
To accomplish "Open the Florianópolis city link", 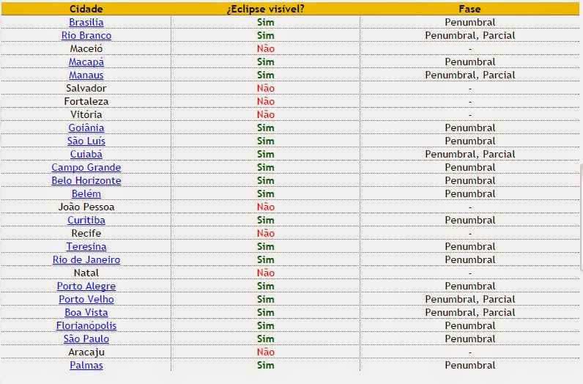I will (86, 326).
